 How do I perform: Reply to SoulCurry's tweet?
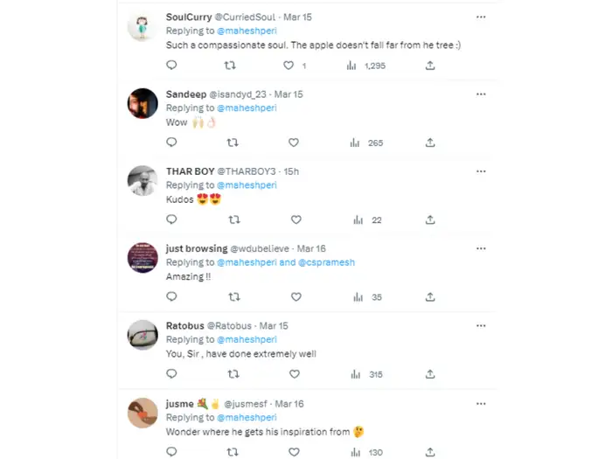tap(171, 66)
